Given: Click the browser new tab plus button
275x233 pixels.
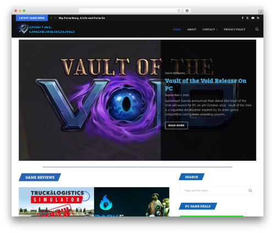Looking at the screenshot, I should 261,12.
